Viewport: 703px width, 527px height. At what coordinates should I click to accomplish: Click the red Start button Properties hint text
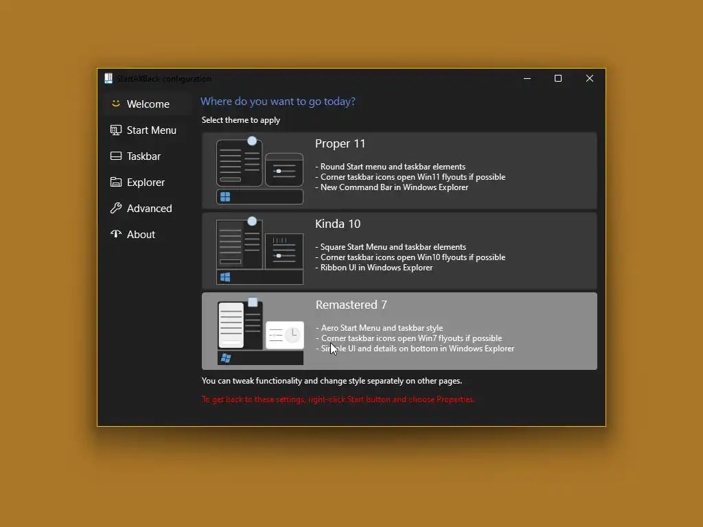pyautogui.click(x=338, y=399)
